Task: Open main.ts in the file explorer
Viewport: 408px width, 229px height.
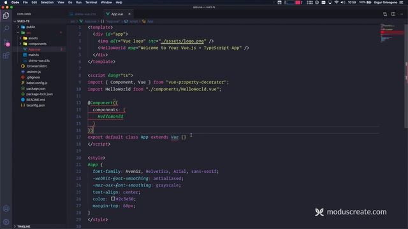Action: (x=40, y=55)
